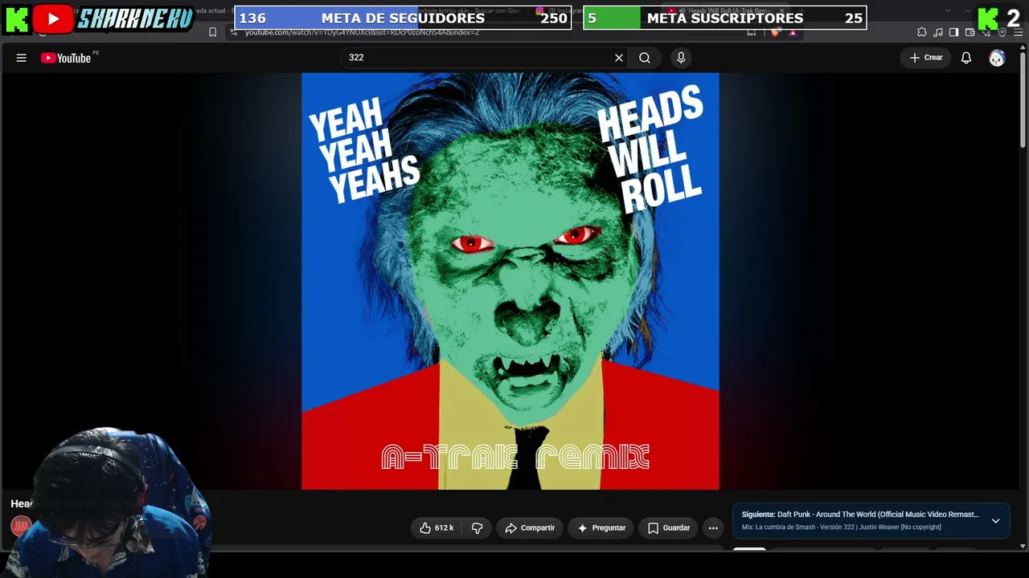The width and height of the screenshot is (1029, 578).
Task: Click the browser address bar URL
Action: [362, 32]
